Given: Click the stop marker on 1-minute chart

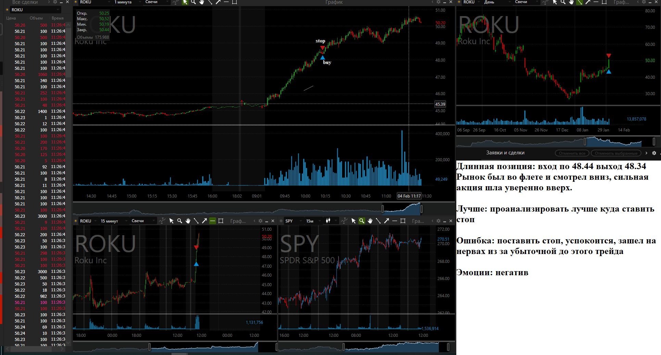Looking at the screenshot, I should tap(322, 48).
